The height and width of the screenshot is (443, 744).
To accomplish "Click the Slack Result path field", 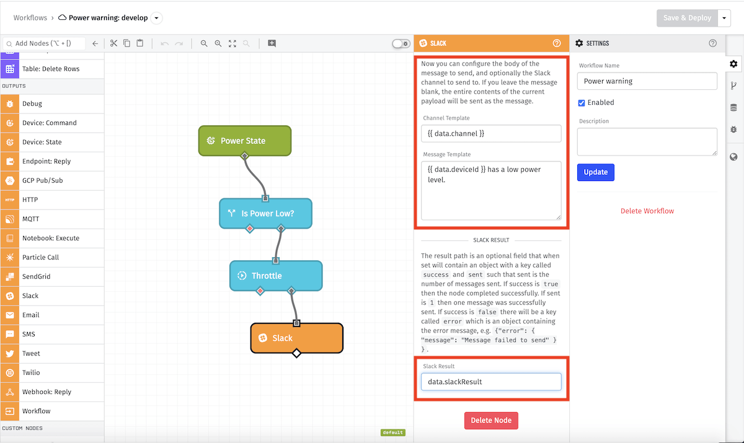I will click(491, 382).
